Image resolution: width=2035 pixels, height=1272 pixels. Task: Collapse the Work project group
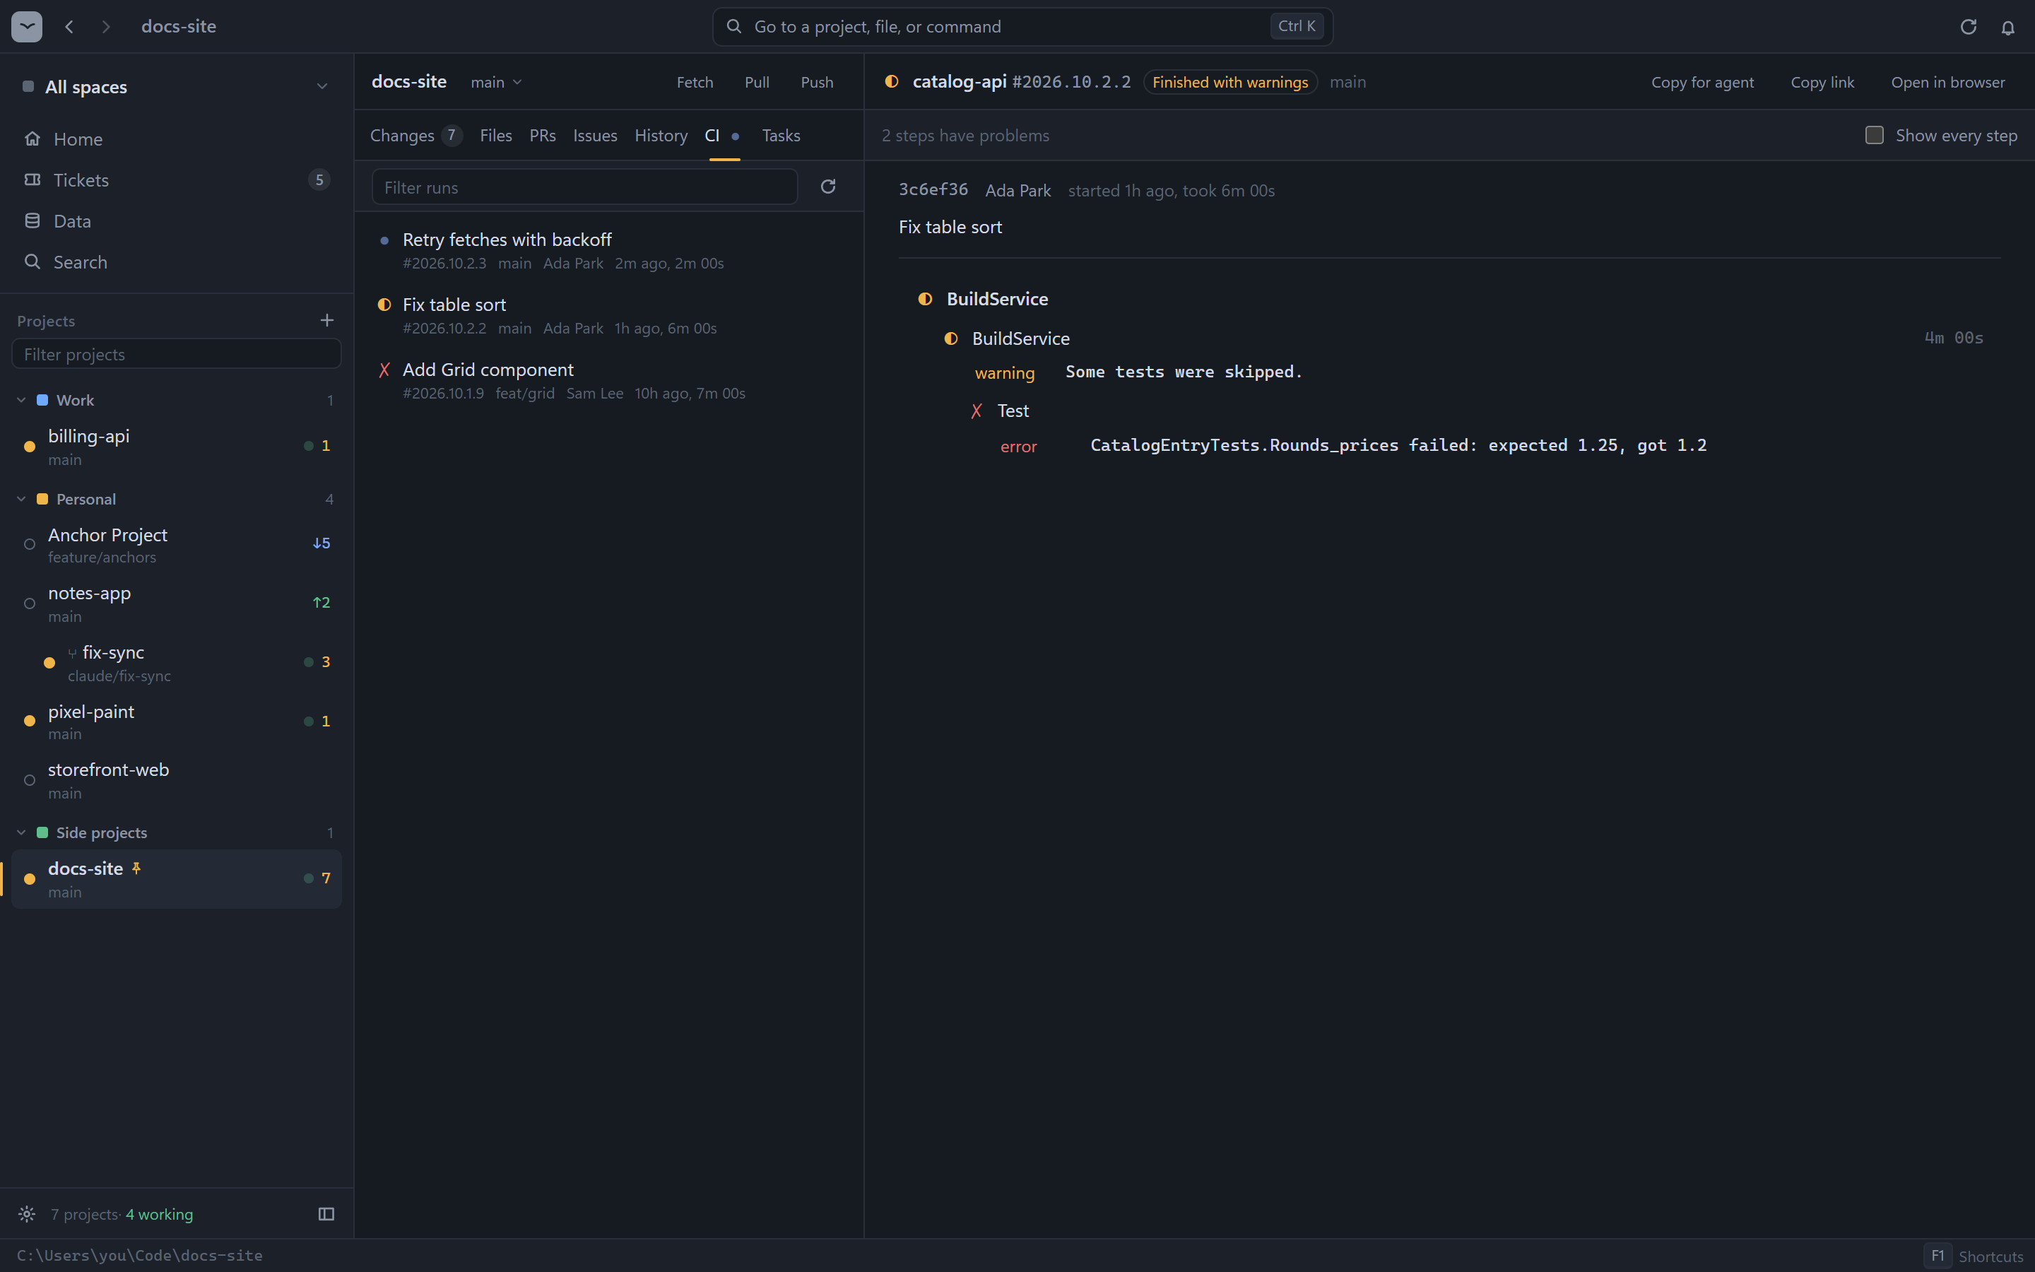[22, 401]
